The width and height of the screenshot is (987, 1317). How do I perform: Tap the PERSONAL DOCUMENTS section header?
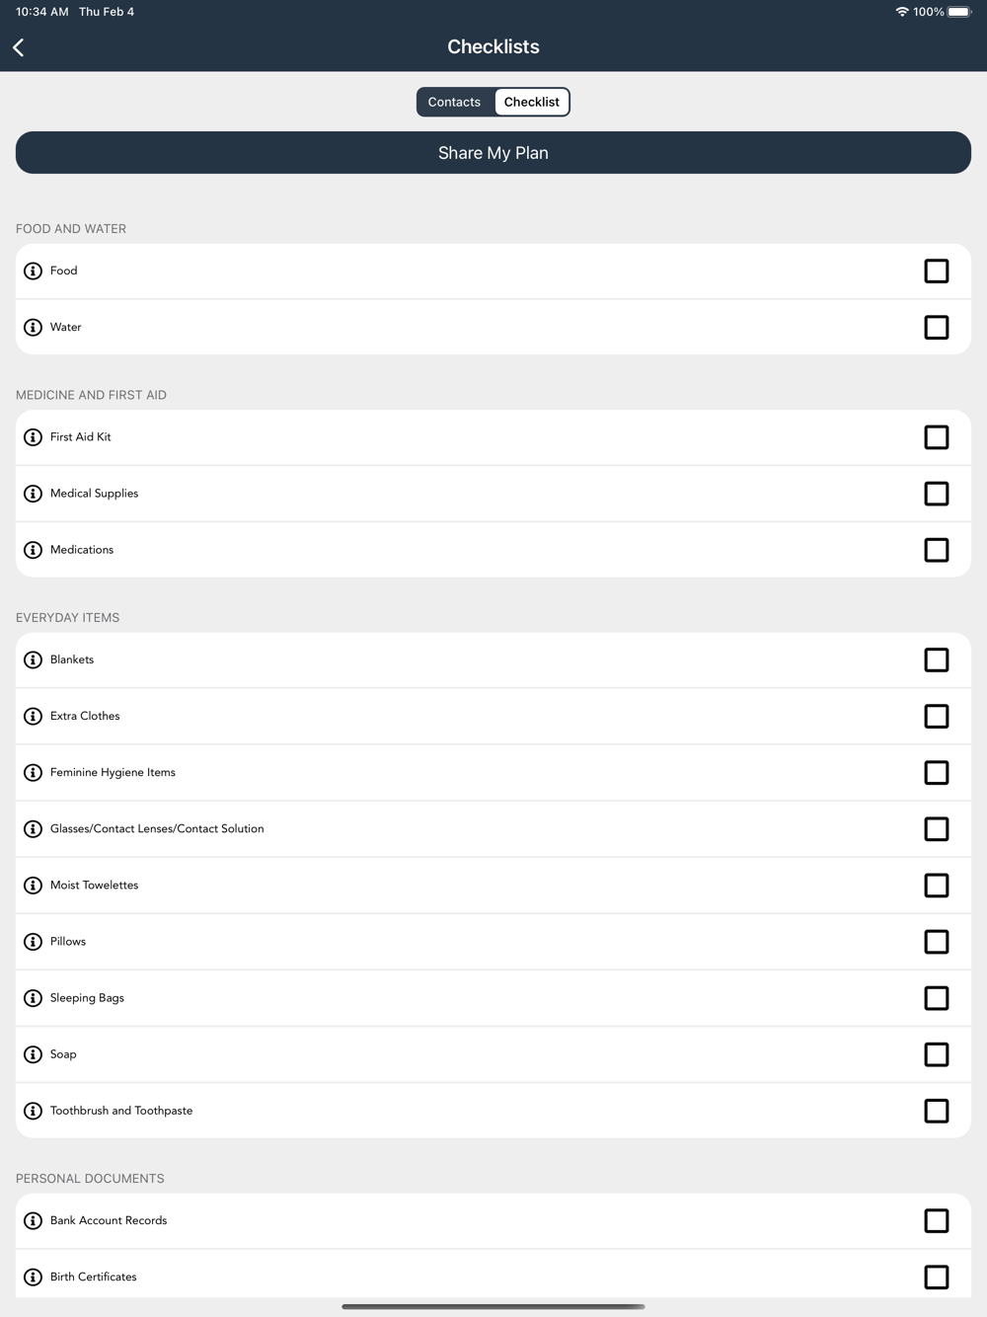[91, 1179]
